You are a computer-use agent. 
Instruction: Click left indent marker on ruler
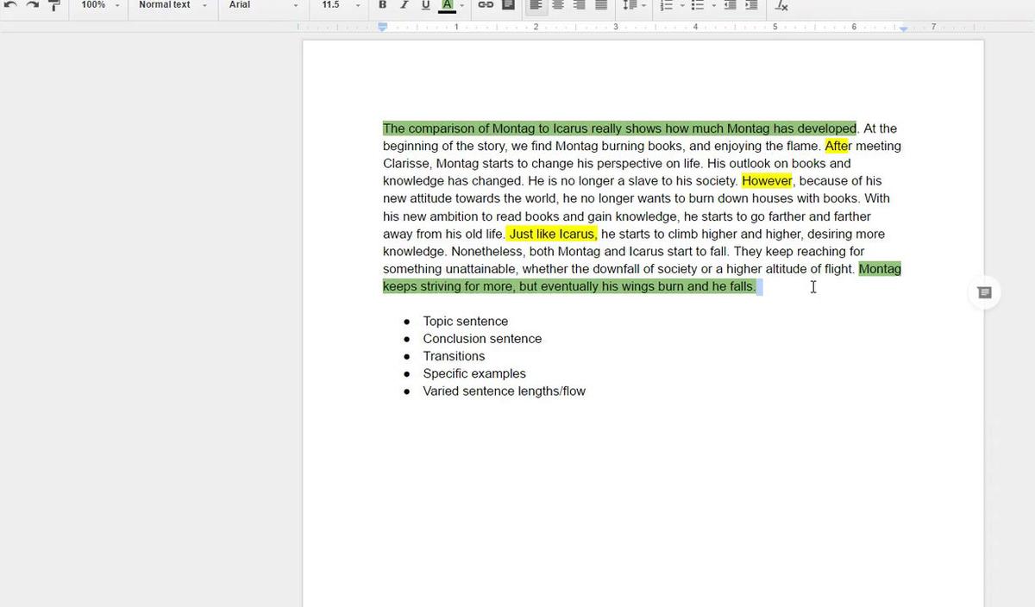click(383, 28)
